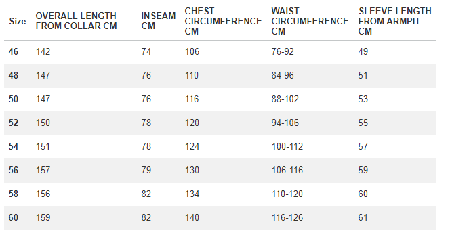Select the Chest Circumference CM header
450x245 pixels.
click(223, 21)
